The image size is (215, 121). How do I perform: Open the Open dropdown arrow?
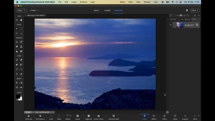(x=25, y=10)
